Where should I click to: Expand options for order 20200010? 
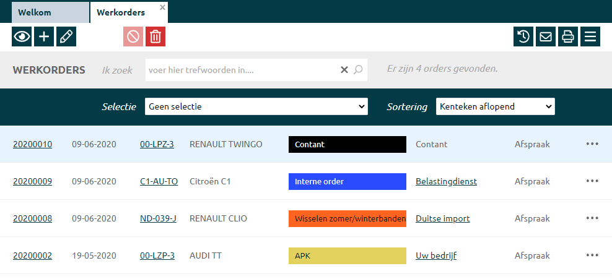[592, 144]
